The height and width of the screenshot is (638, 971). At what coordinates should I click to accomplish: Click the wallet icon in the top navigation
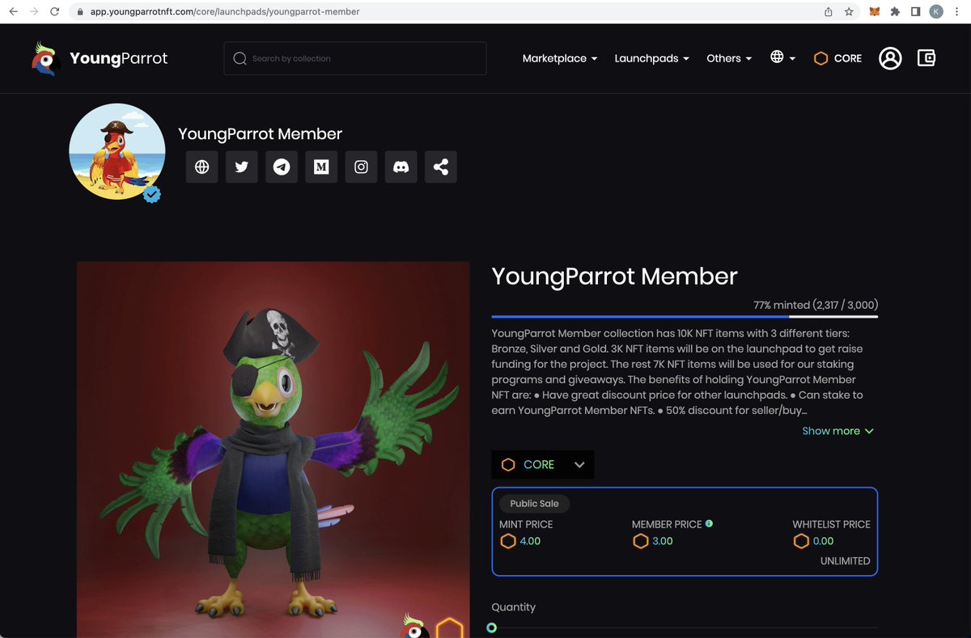tap(926, 57)
